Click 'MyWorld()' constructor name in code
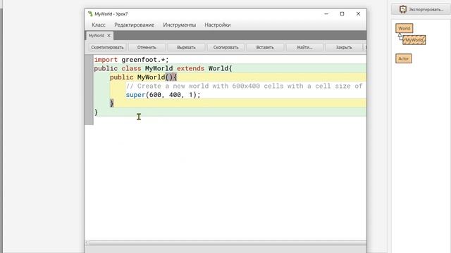The width and height of the screenshot is (451, 253). tap(155, 77)
